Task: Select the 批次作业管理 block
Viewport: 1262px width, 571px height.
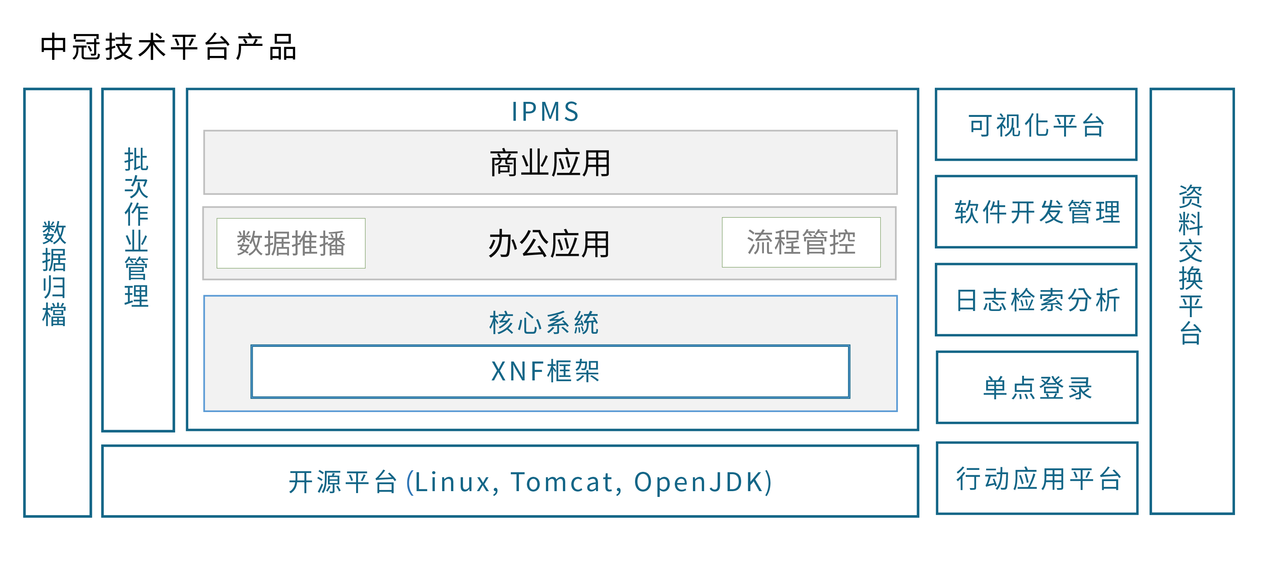Action: coord(138,260)
